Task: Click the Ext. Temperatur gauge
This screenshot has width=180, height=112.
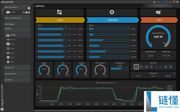Action: point(100,70)
